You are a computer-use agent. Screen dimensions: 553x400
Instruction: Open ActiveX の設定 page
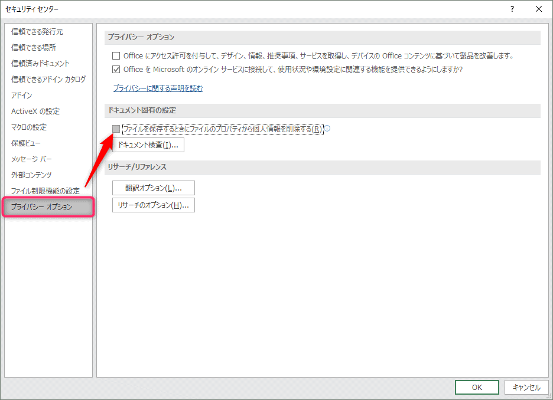[x=35, y=112]
